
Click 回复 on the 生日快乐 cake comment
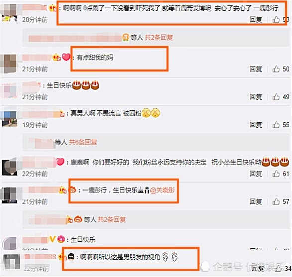click(x=256, y=97)
